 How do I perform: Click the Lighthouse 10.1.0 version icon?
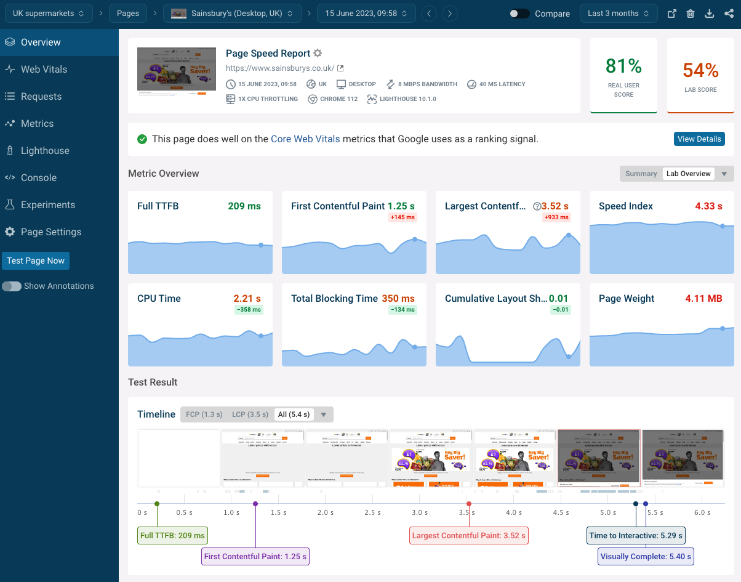point(372,99)
